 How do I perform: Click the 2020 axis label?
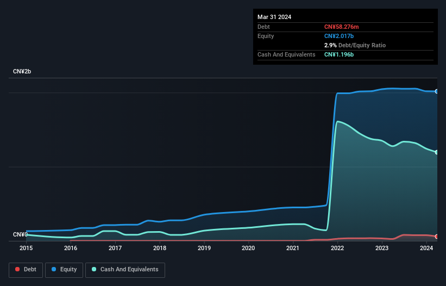pos(248,248)
